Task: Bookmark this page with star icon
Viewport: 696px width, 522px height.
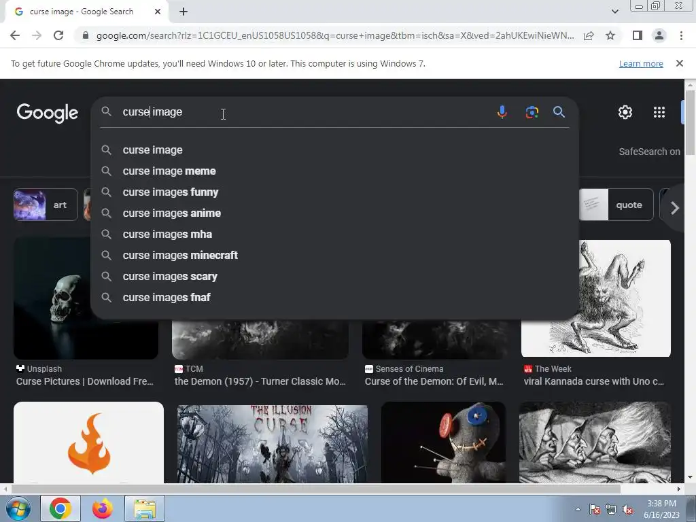Action: (x=610, y=35)
